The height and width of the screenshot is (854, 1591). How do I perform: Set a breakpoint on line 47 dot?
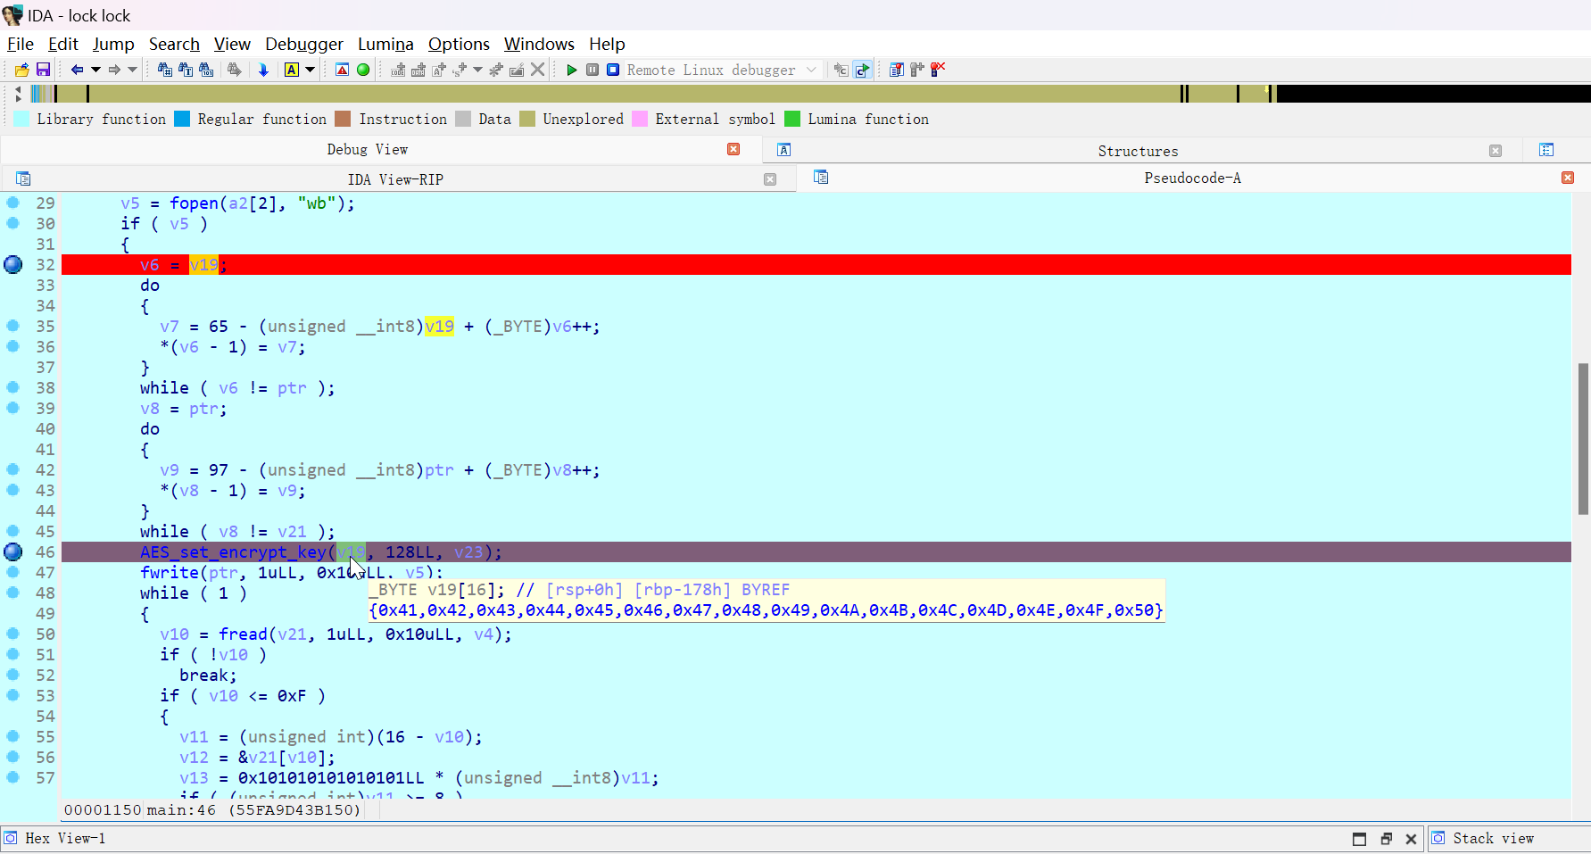coord(13,572)
